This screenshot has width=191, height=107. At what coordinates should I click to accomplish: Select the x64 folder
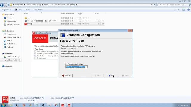point(64,18)
